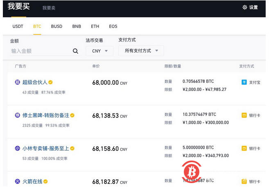Open the 小林专卖铺-服务至上 merchant link
The image size is (271, 188).
[45, 148]
